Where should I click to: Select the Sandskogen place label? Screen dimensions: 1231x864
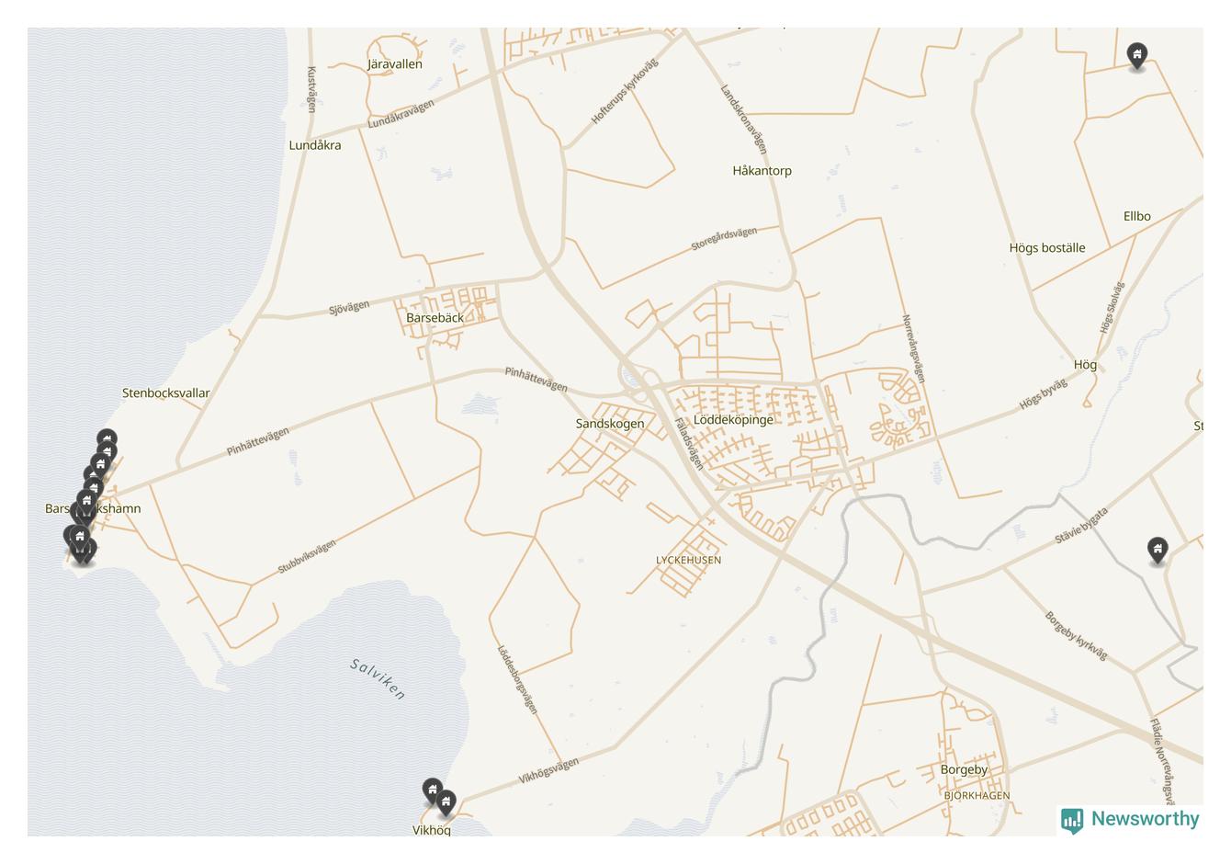point(610,424)
